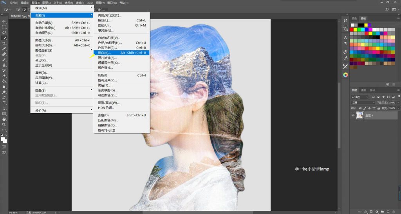This screenshot has height=214, width=401.
Task: Select the Crop tool
Action: [x=4, y=43]
